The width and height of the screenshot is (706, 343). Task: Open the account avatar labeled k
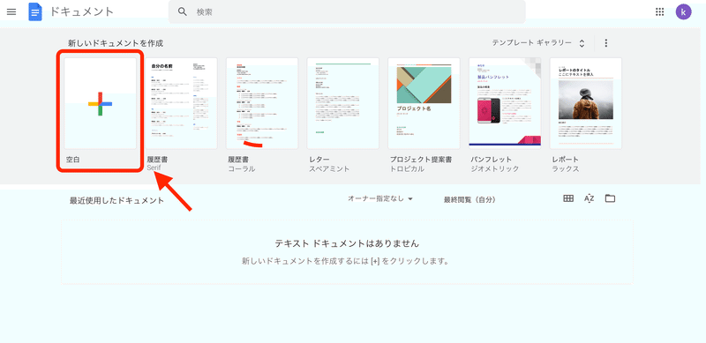point(683,12)
